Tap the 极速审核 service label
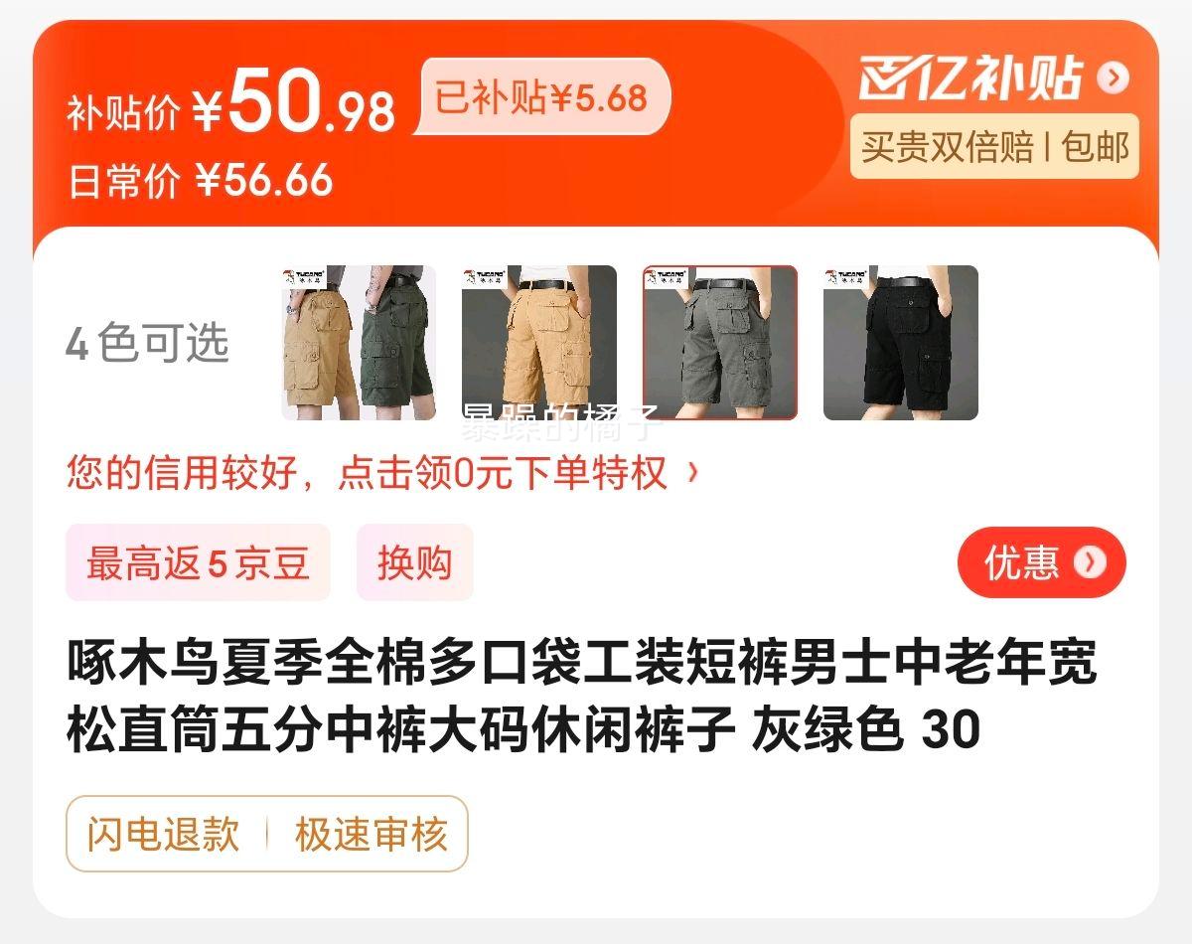 point(372,834)
